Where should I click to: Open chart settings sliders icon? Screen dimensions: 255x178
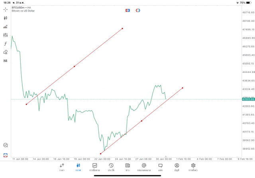(6, 35)
